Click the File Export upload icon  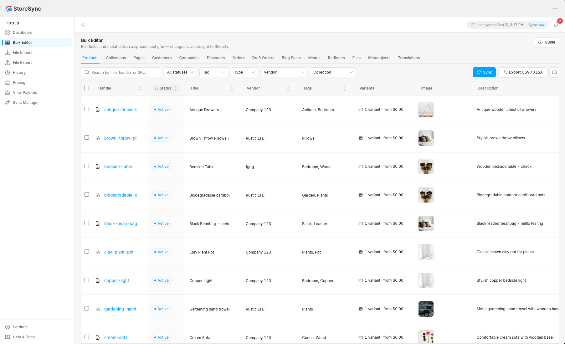(8, 63)
